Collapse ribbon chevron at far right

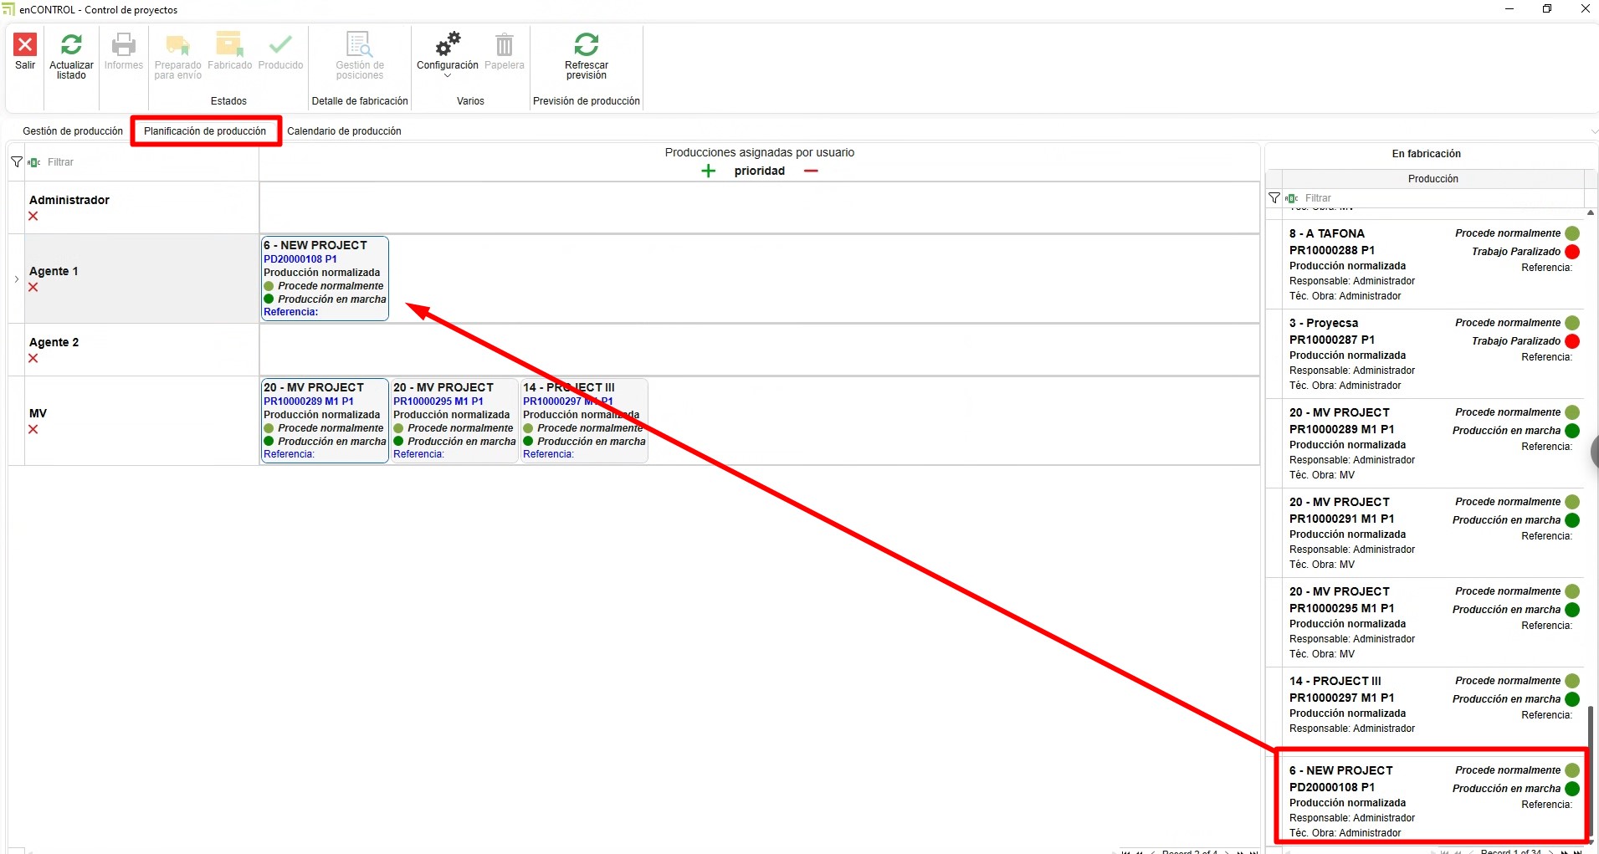pos(1594,131)
